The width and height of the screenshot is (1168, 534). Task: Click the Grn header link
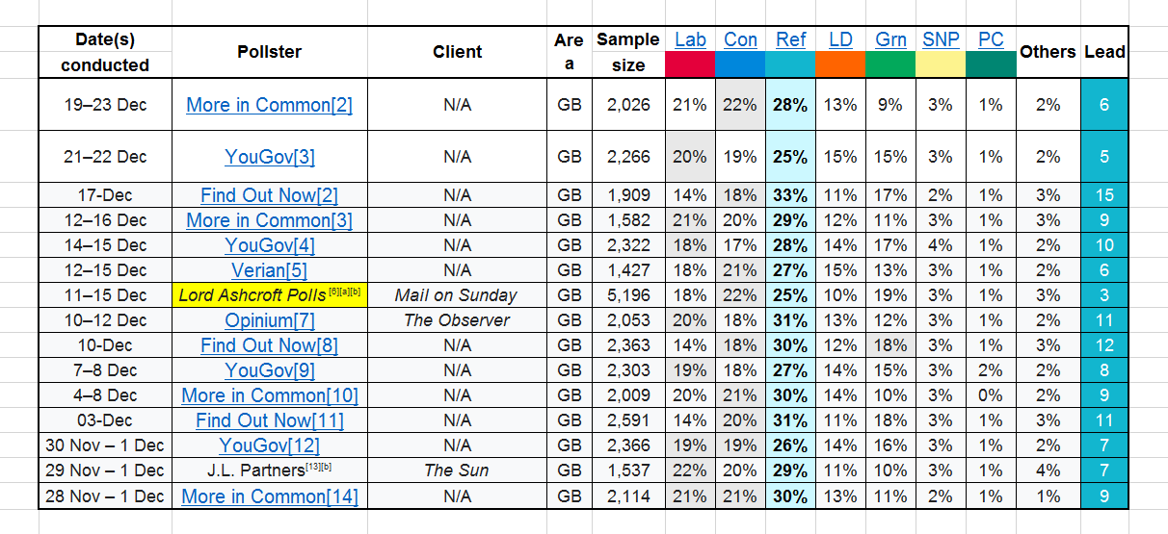tap(890, 39)
